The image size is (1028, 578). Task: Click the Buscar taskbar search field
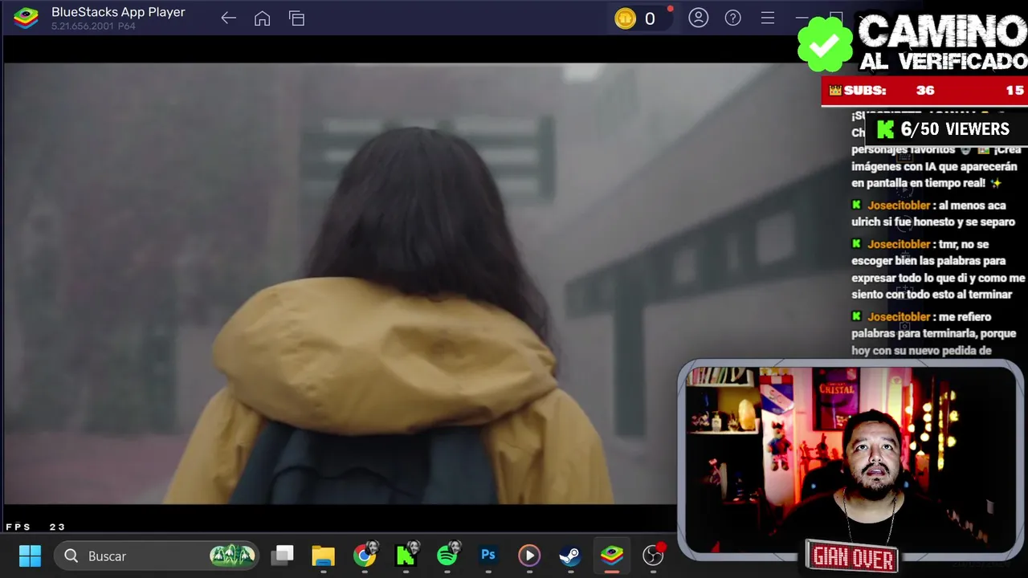(157, 556)
